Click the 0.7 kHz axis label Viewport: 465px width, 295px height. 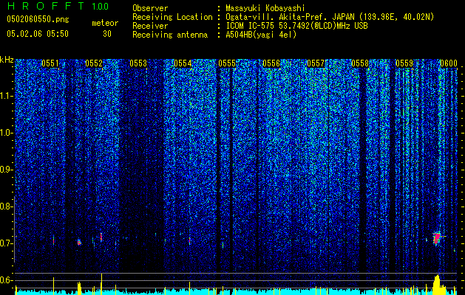[5, 243]
